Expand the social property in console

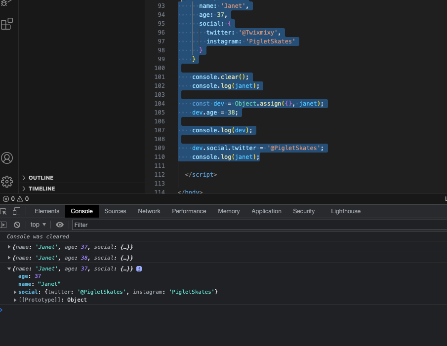pyautogui.click(x=15, y=292)
